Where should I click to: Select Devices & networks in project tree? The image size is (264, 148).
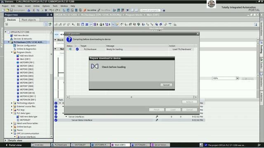click(23, 39)
